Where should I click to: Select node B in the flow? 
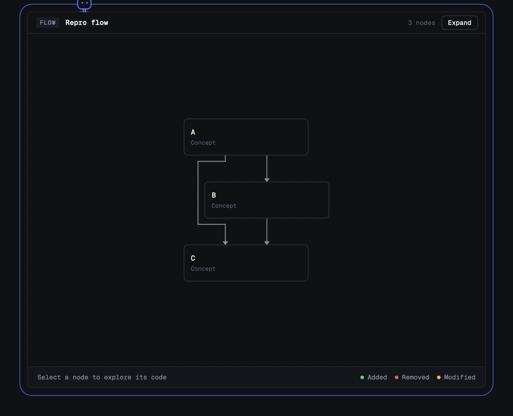coord(267,200)
